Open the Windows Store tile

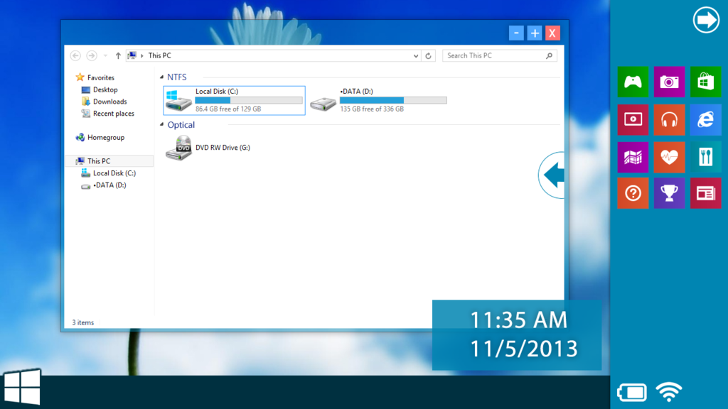705,82
